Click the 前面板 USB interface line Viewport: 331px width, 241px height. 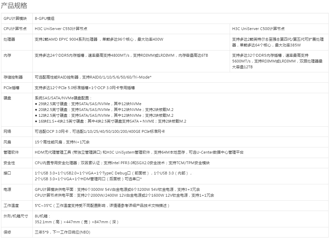(x=113, y=173)
